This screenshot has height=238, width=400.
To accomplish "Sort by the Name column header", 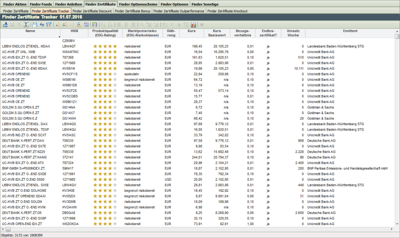I will click(30, 31).
